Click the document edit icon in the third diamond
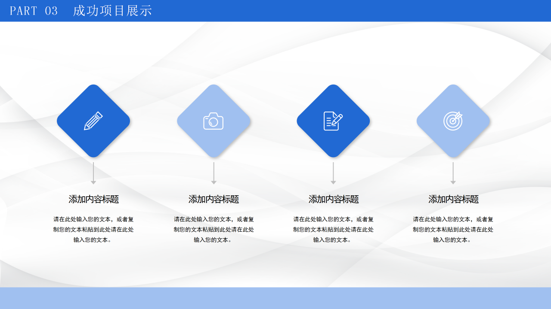551x309 pixels. click(x=333, y=121)
